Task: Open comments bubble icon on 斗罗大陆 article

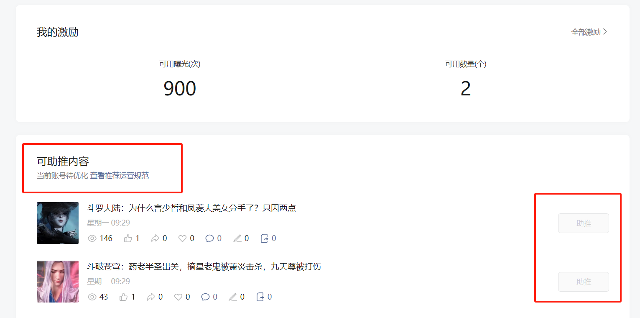Action: pos(209,238)
